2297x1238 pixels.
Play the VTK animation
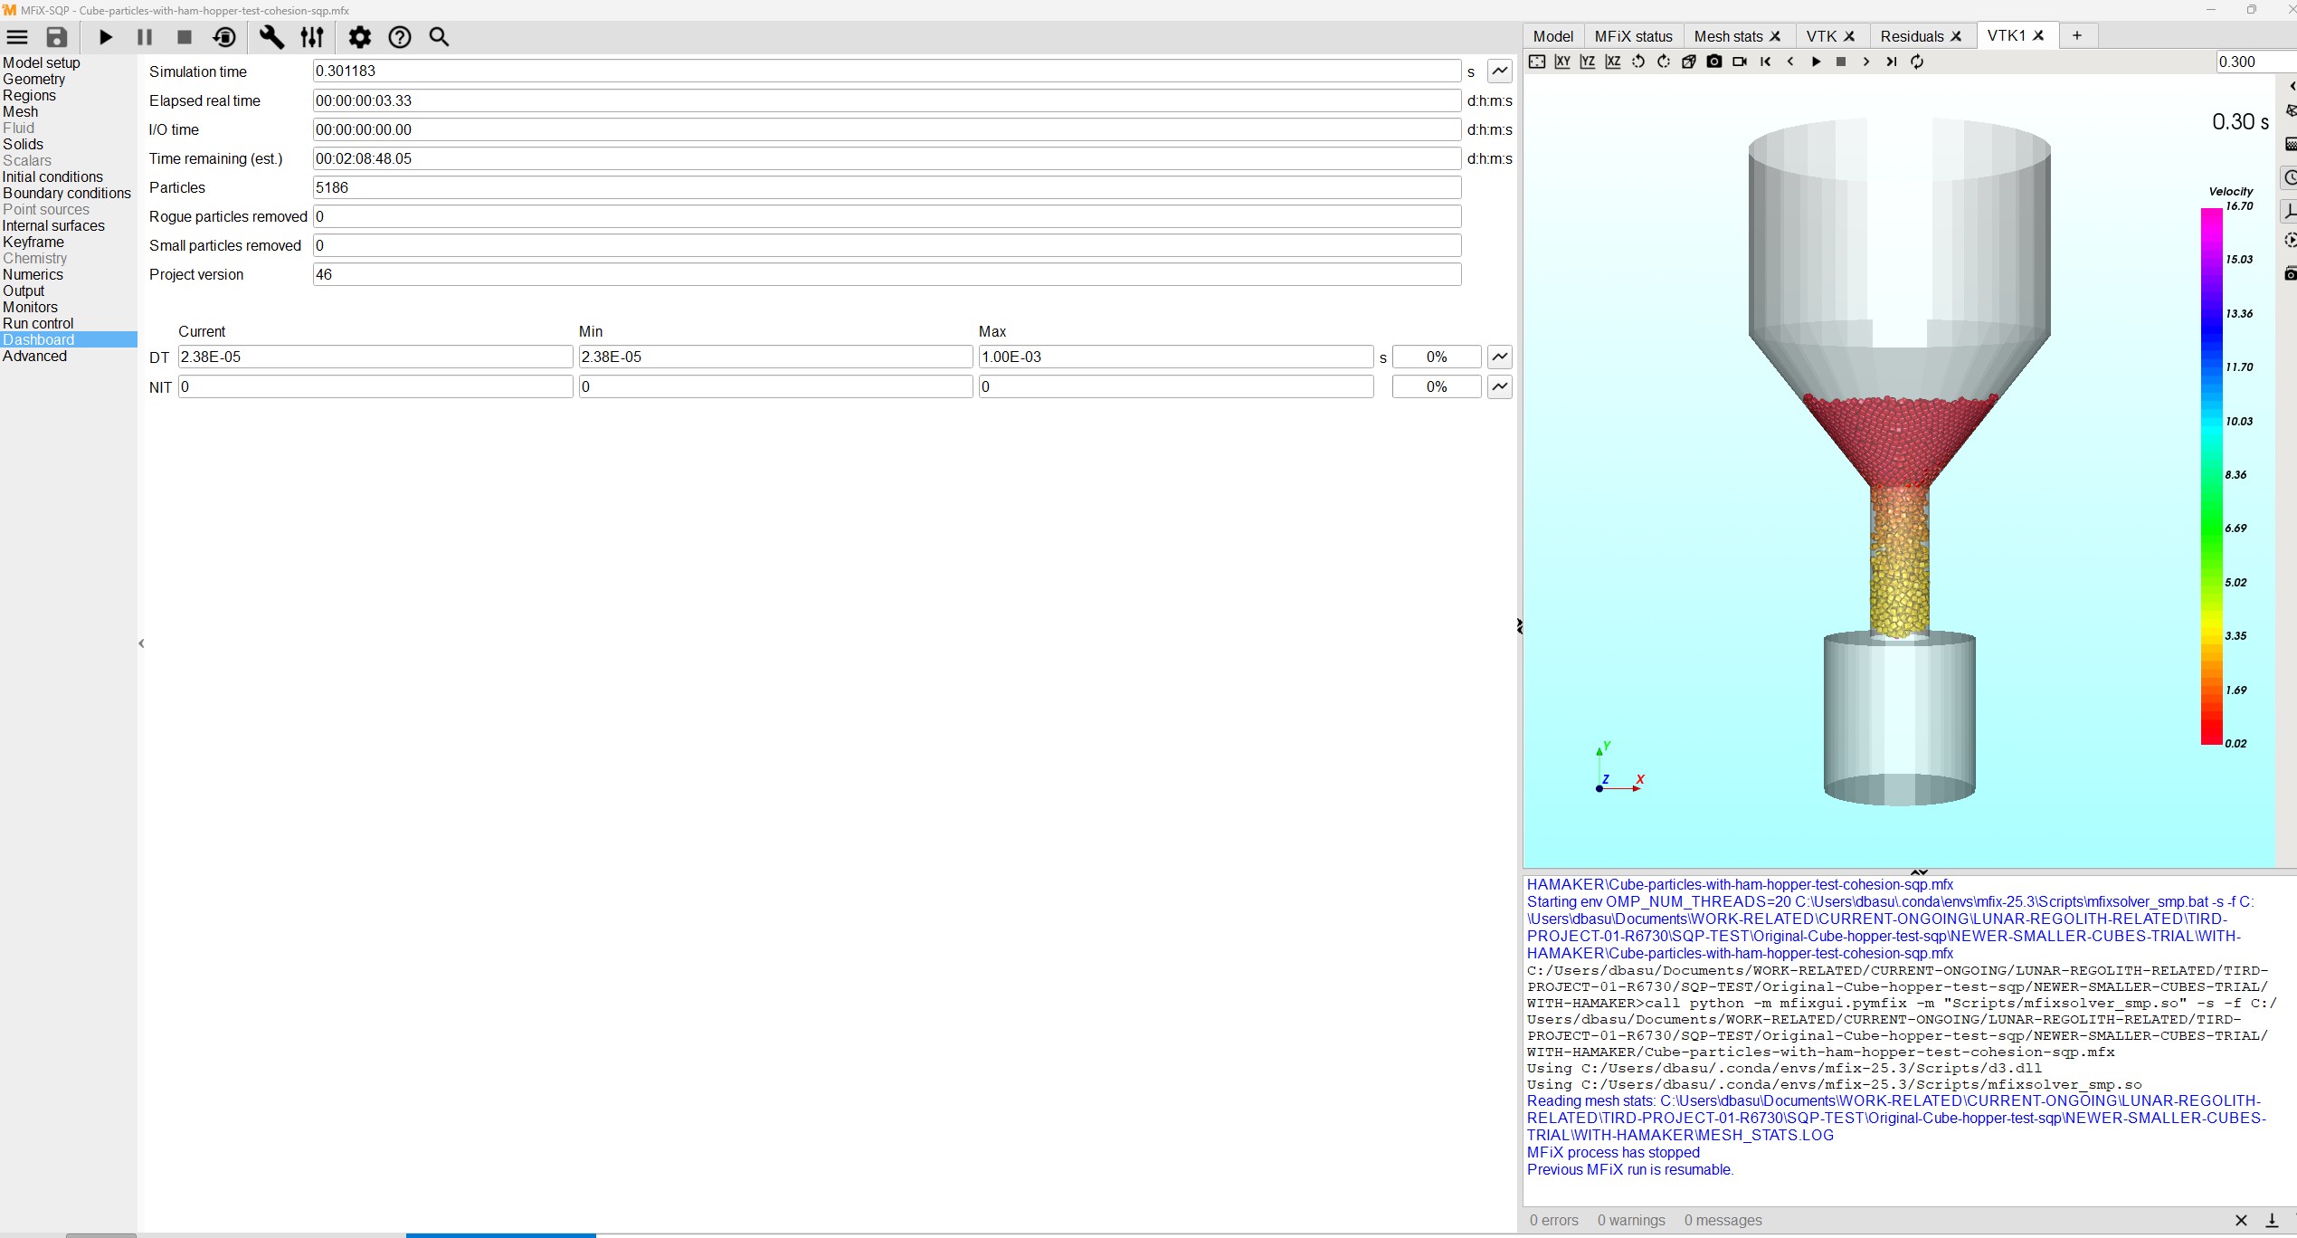(1816, 62)
